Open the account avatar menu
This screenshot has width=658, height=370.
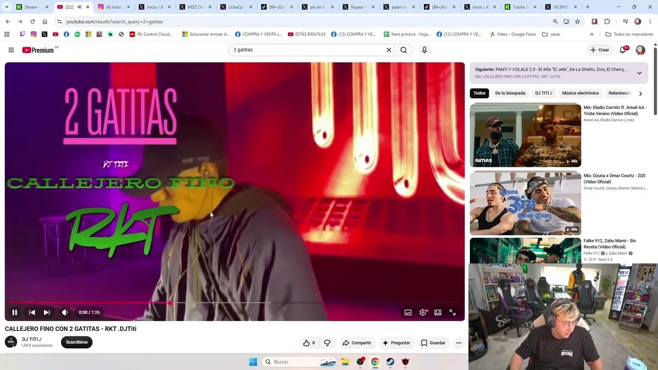click(x=641, y=50)
